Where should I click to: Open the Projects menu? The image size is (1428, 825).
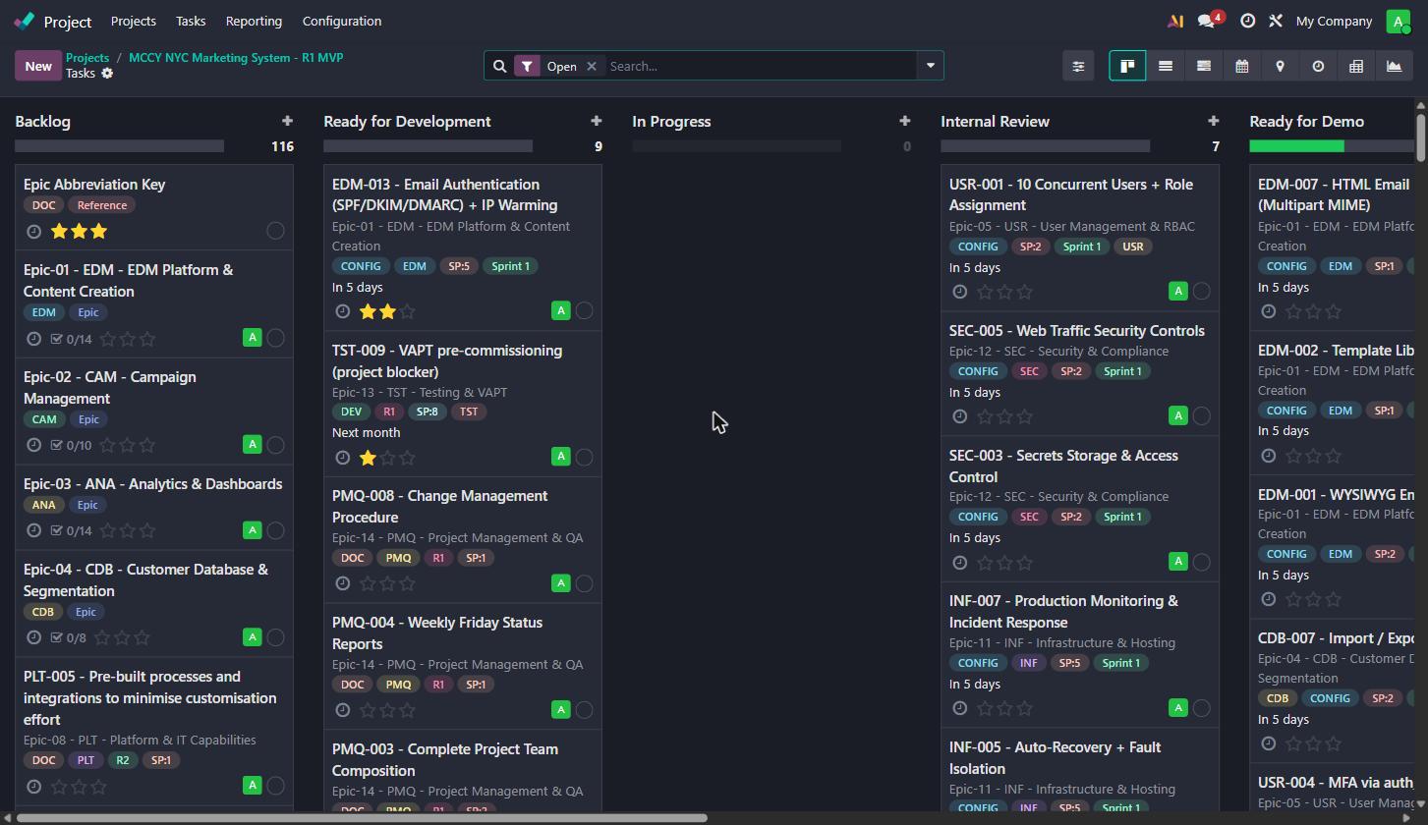pos(133,21)
